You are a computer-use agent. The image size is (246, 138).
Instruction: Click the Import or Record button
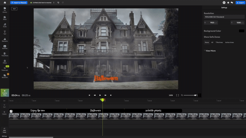(x=19, y=2)
